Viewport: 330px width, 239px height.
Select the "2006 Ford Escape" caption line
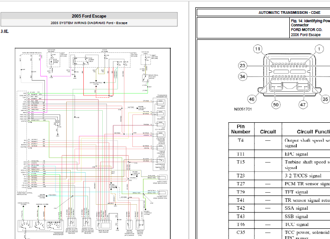pos(305,35)
